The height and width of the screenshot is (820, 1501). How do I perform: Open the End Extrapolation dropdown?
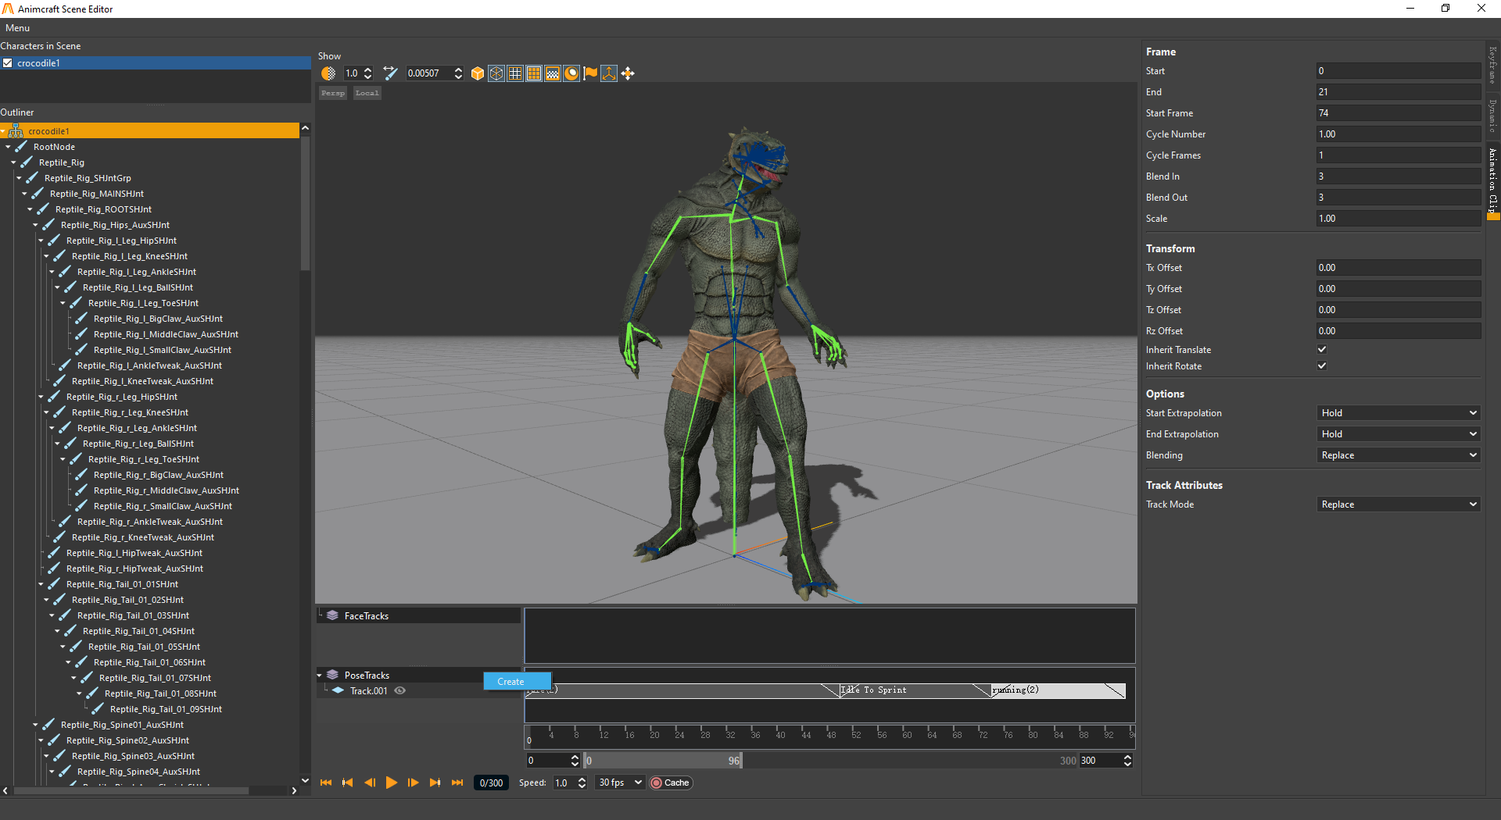coord(1399,434)
